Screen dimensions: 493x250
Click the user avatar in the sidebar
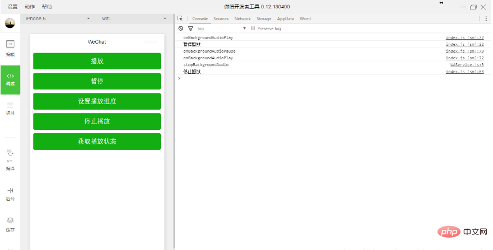pyautogui.click(x=10, y=23)
